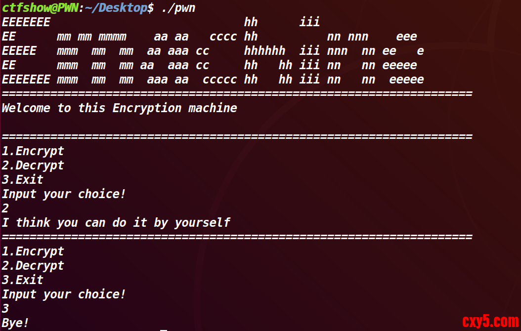
Task: Click the I think you can do it message
Action: point(116,223)
